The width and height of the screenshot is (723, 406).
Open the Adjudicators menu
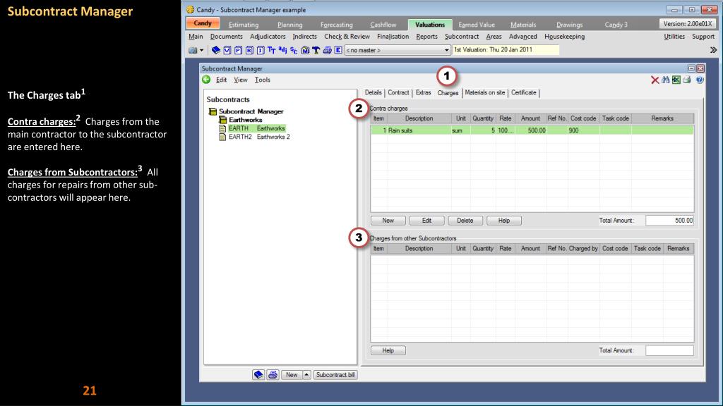(268, 37)
